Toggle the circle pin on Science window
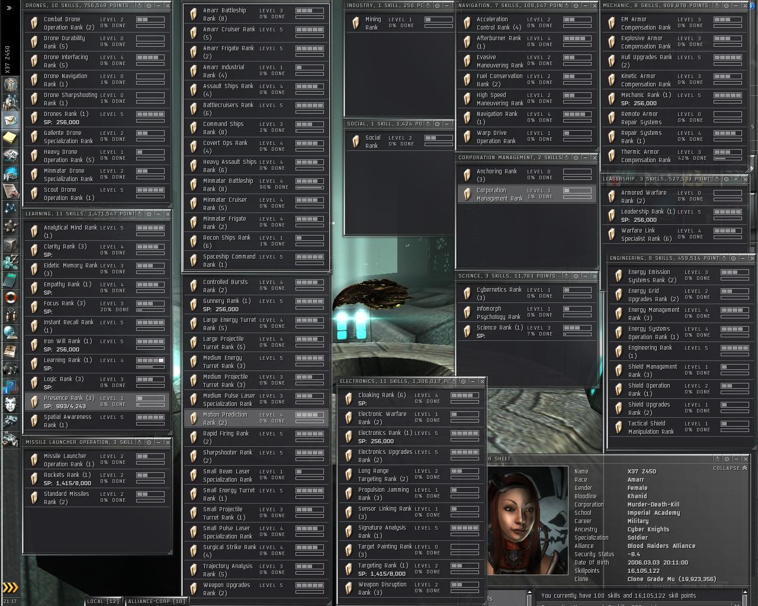This screenshot has width=758, height=606. point(575,276)
